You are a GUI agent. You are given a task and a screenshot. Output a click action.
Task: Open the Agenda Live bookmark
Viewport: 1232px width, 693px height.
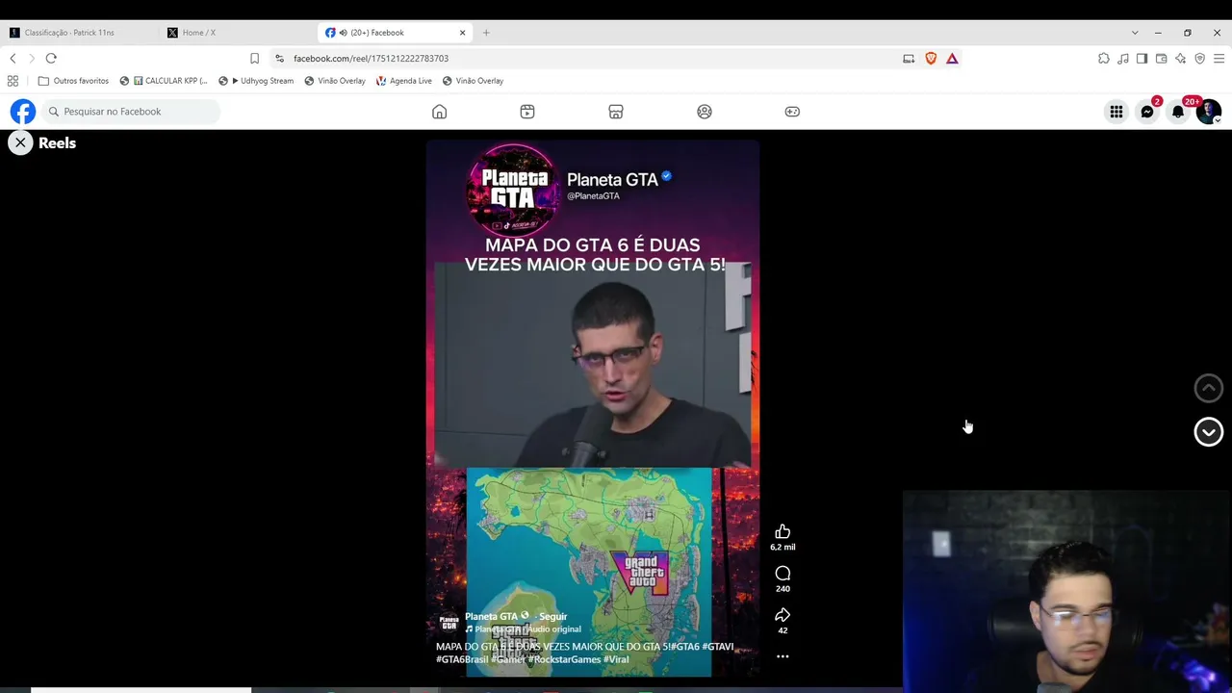point(404,81)
